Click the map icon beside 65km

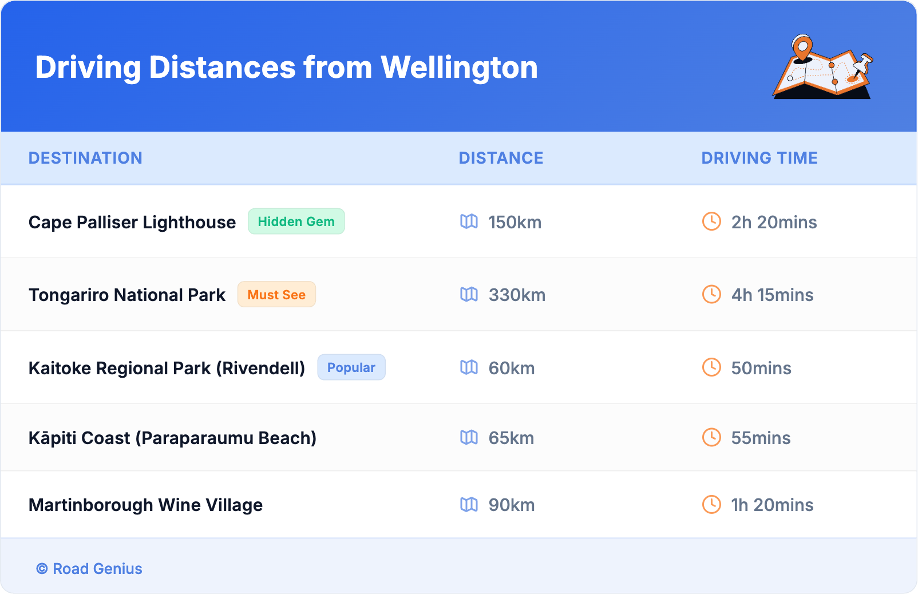[x=469, y=438]
